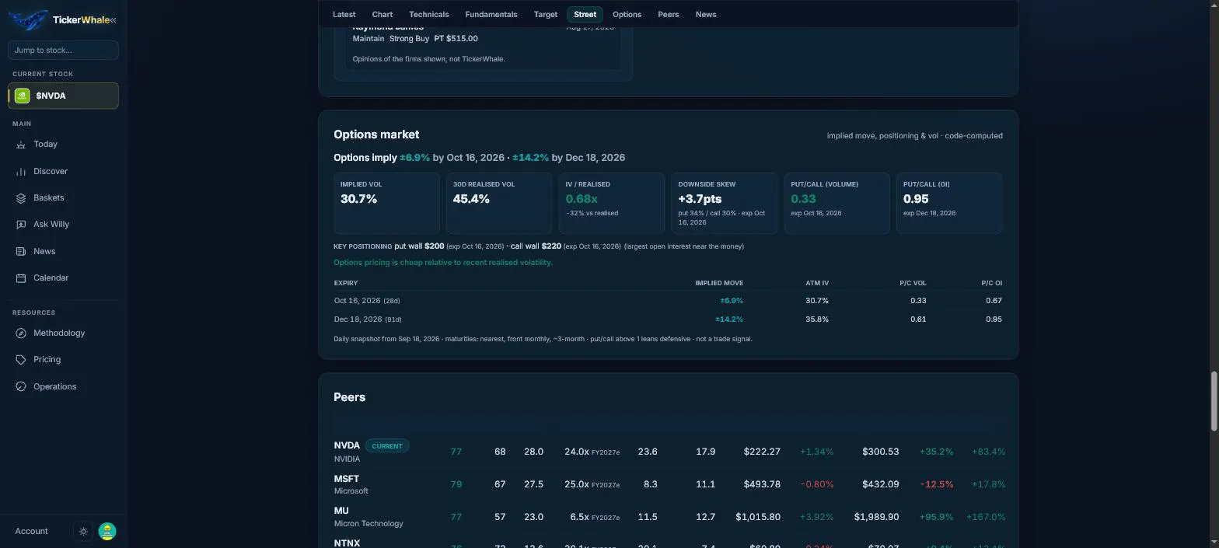Click the Put/Call (Volume) 0.33 card
This screenshot has width=1219, height=548.
coord(837,203)
